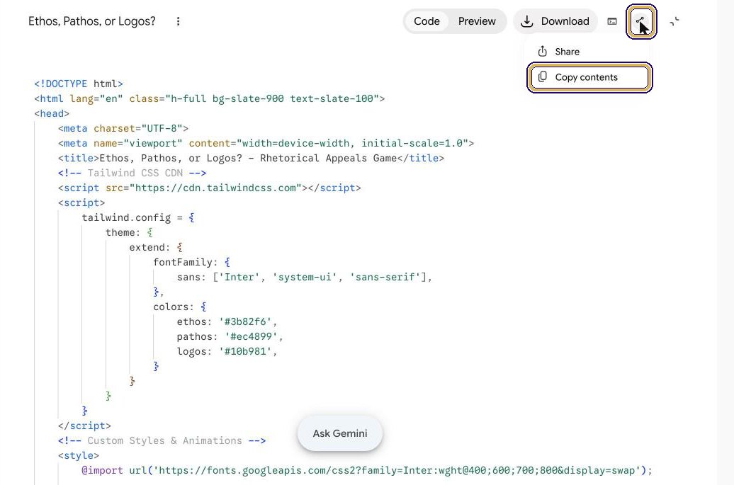Click the share and export icon

(x=641, y=21)
